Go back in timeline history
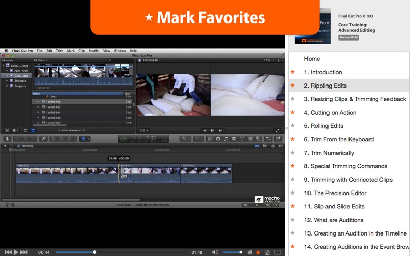Screen dimensions: 410x256 point(5,146)
